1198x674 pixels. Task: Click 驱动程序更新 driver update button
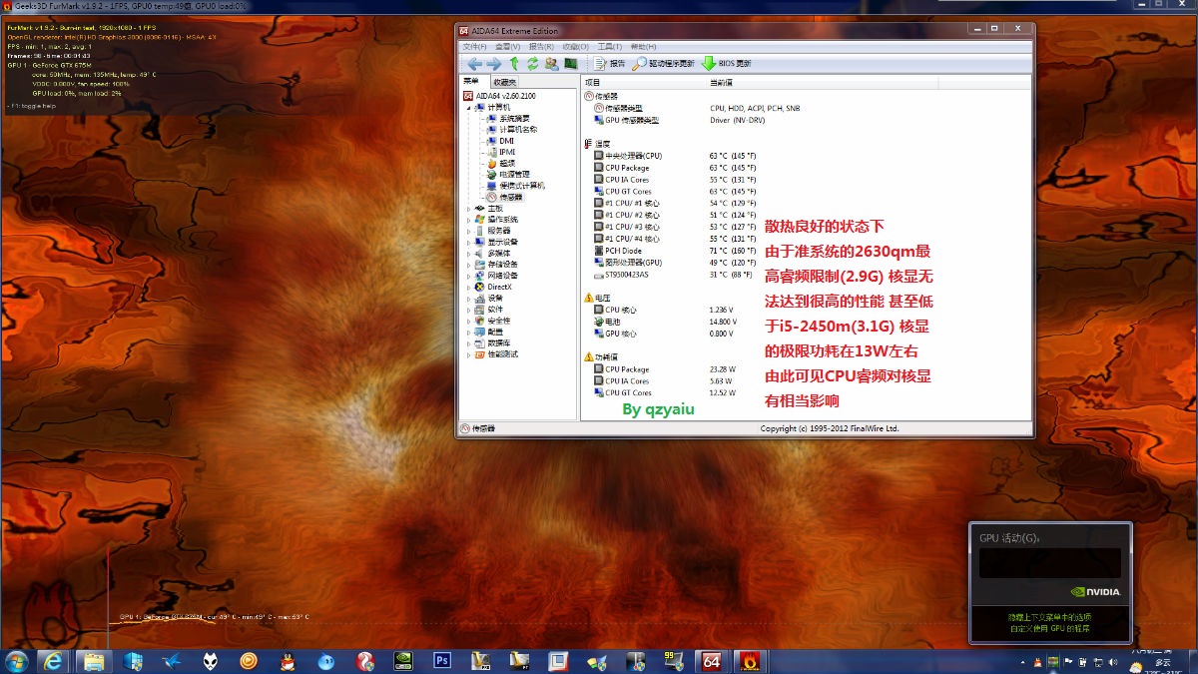pos(664,63)
